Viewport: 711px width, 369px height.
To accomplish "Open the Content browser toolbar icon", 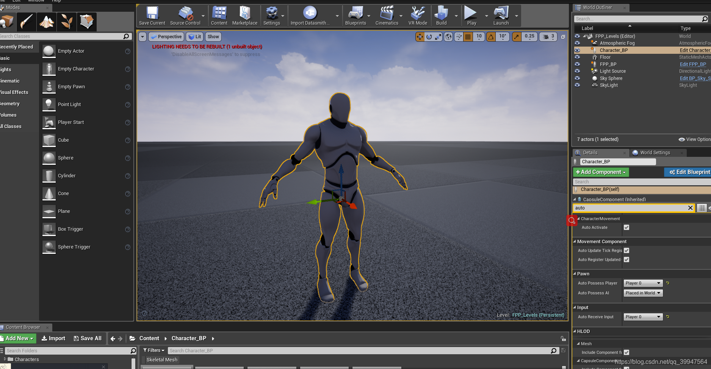I will pyautogui.click(x=219, y=16).
